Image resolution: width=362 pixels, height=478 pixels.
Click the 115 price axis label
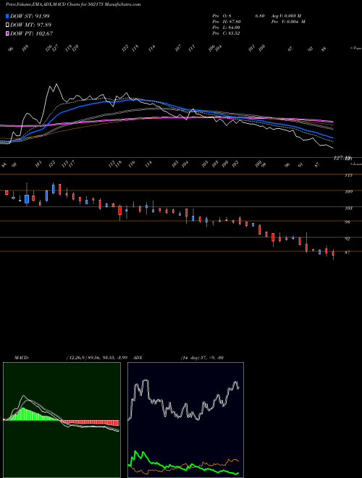pos(348,175)
